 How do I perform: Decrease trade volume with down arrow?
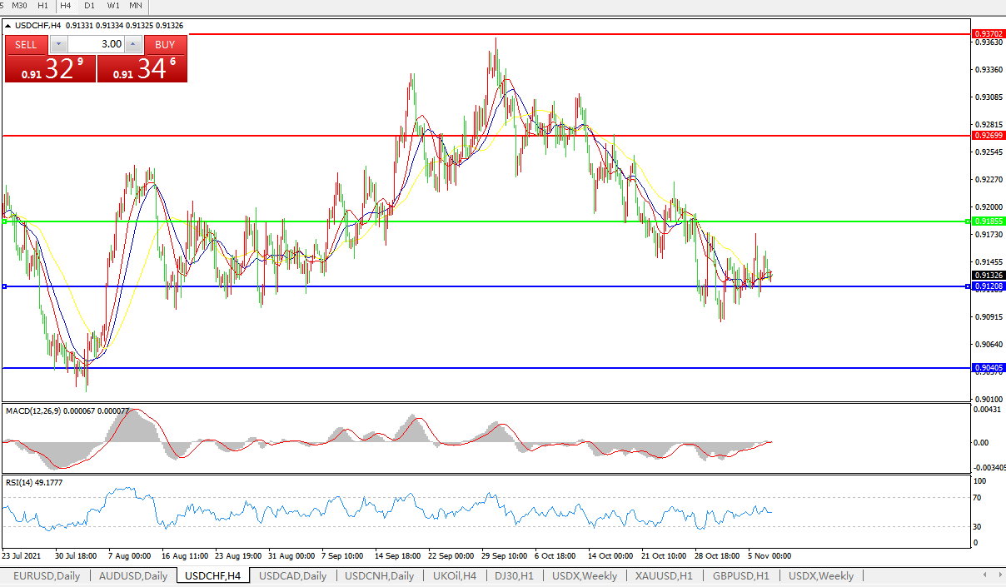point(58,44)
